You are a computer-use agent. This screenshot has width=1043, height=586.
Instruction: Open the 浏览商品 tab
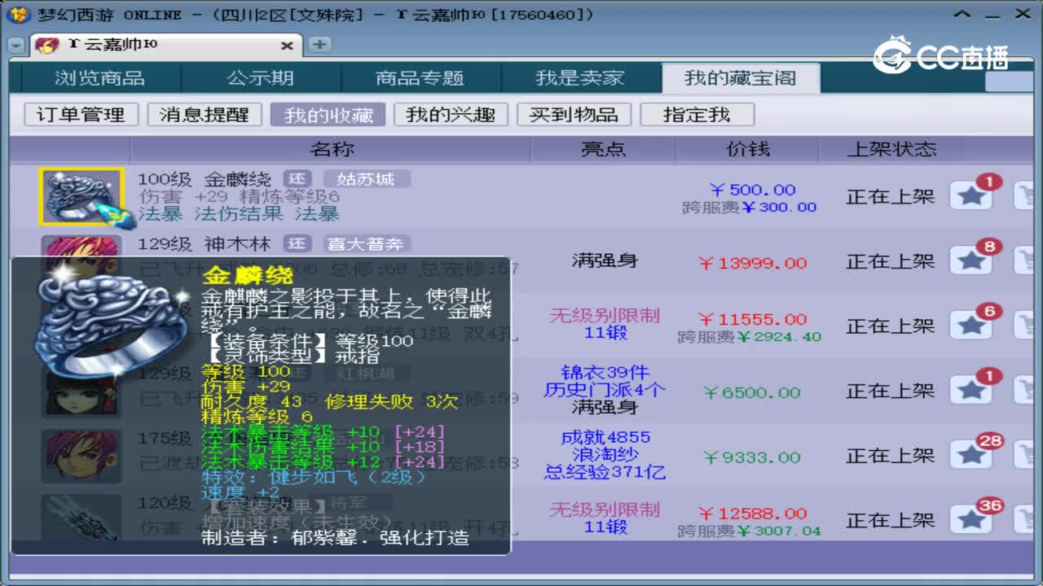click(x=99, y=78)
